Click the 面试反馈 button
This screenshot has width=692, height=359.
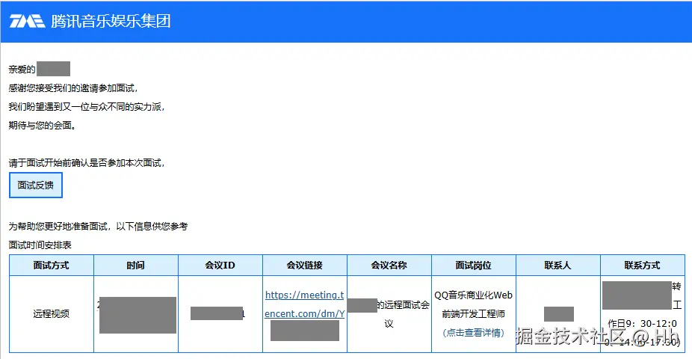36,185
